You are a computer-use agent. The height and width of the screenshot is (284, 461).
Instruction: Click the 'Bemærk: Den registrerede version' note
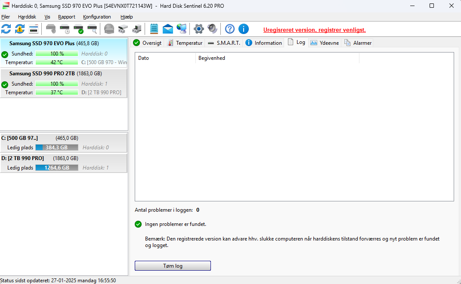pyautogui.click(x=292, y=242)
